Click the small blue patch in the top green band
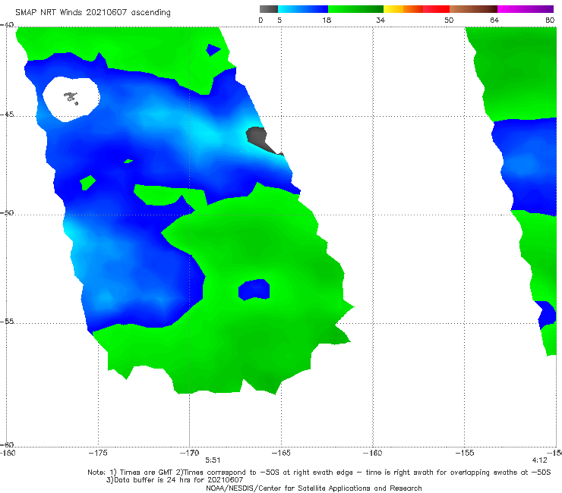This screenshot has height=493, width=562. point(213,50)
